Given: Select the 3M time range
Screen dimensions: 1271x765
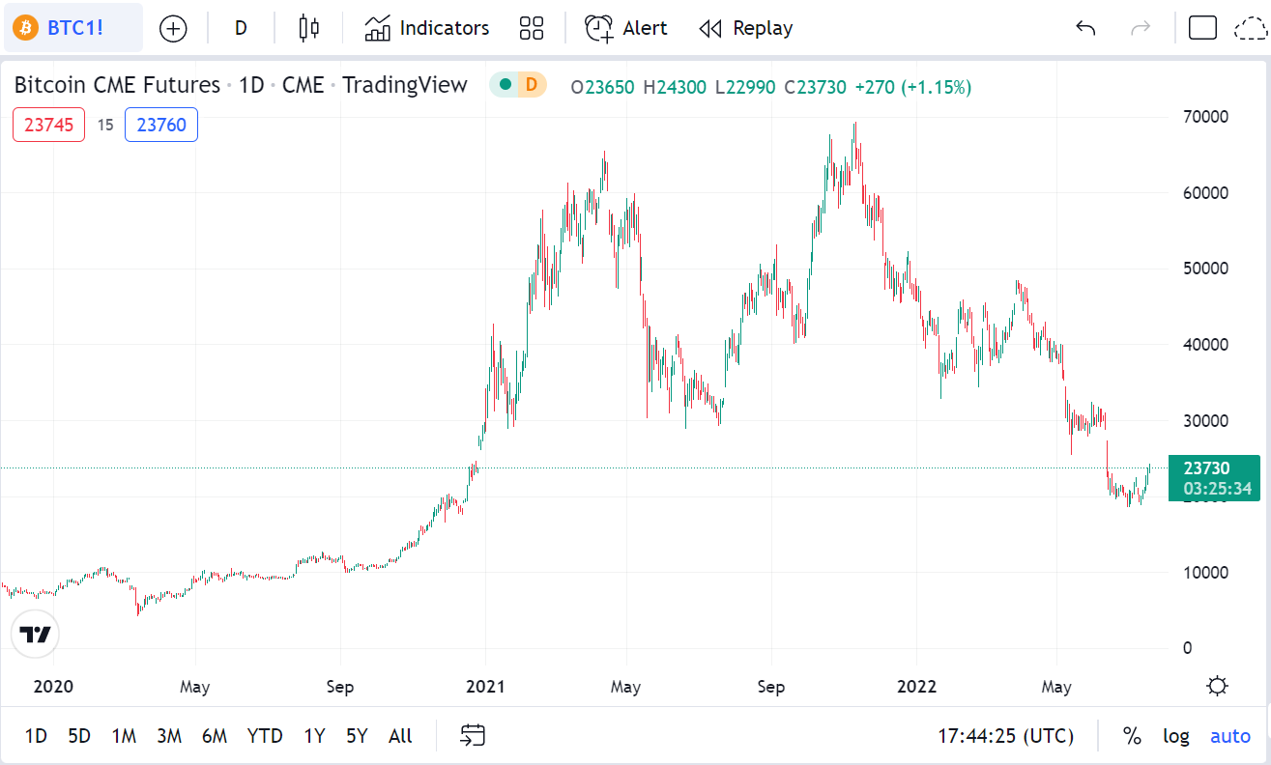Looking at the screenshot, I should 169,736.
